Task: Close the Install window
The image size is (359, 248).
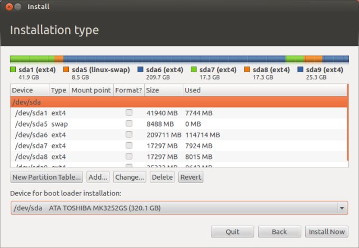Action: 9,7
